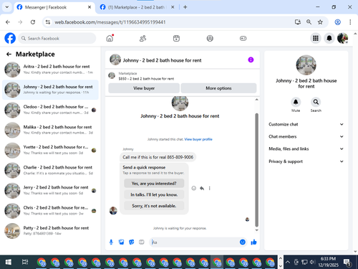This screenshot has width=358, height=269.
Task: Open the volume icon in system tray
Action: tap(312, 263)
